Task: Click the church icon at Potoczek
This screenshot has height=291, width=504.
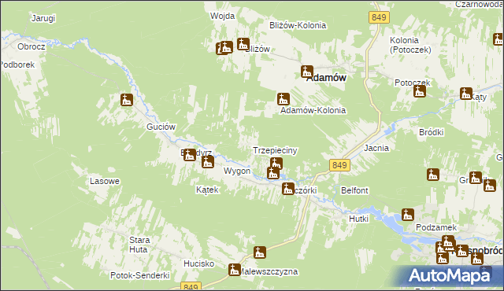Action: [x=420, y=91]
